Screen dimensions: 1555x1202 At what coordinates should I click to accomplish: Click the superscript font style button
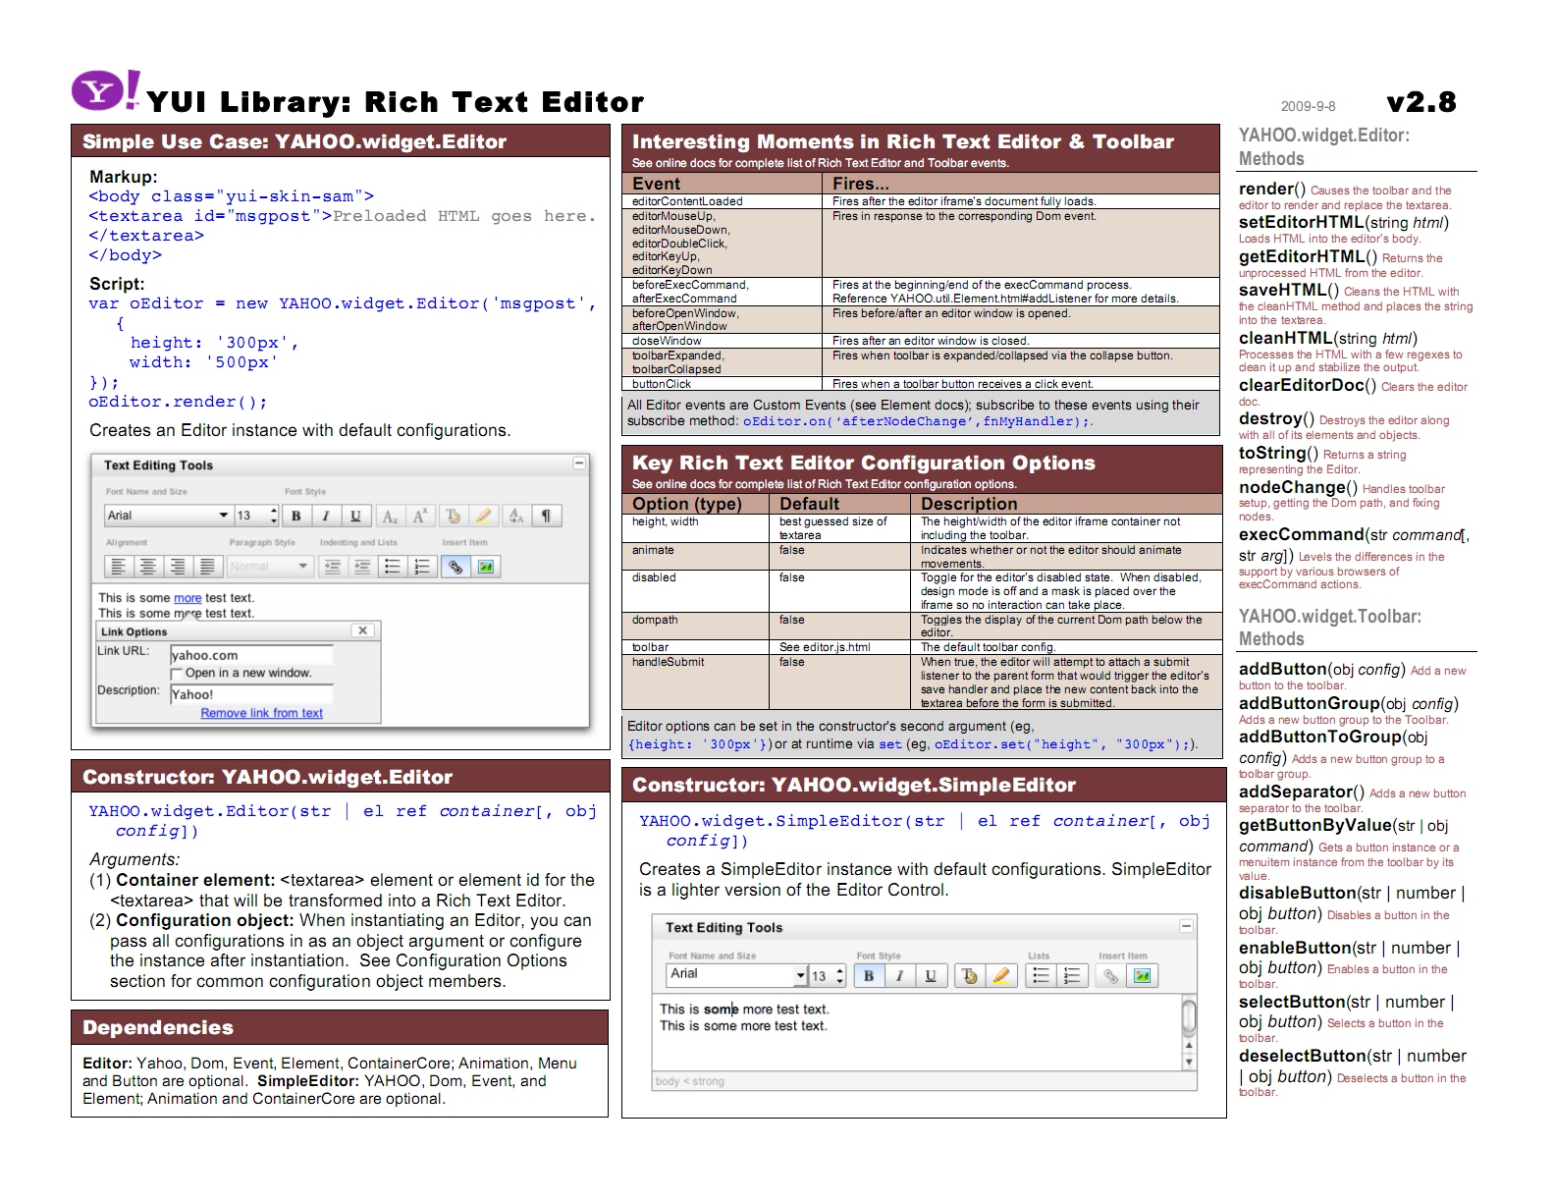(419, 516)
